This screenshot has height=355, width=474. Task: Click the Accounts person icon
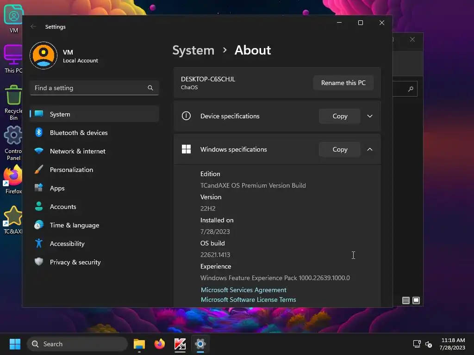[x=39, y=206]
